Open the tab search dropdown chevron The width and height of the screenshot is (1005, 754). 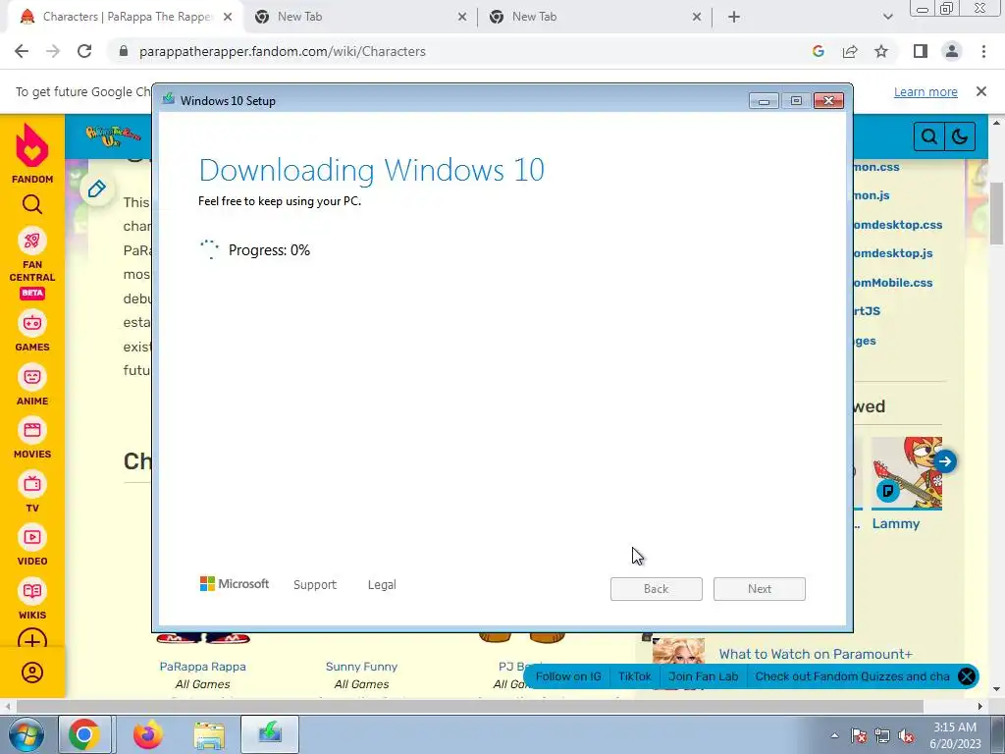887,17
